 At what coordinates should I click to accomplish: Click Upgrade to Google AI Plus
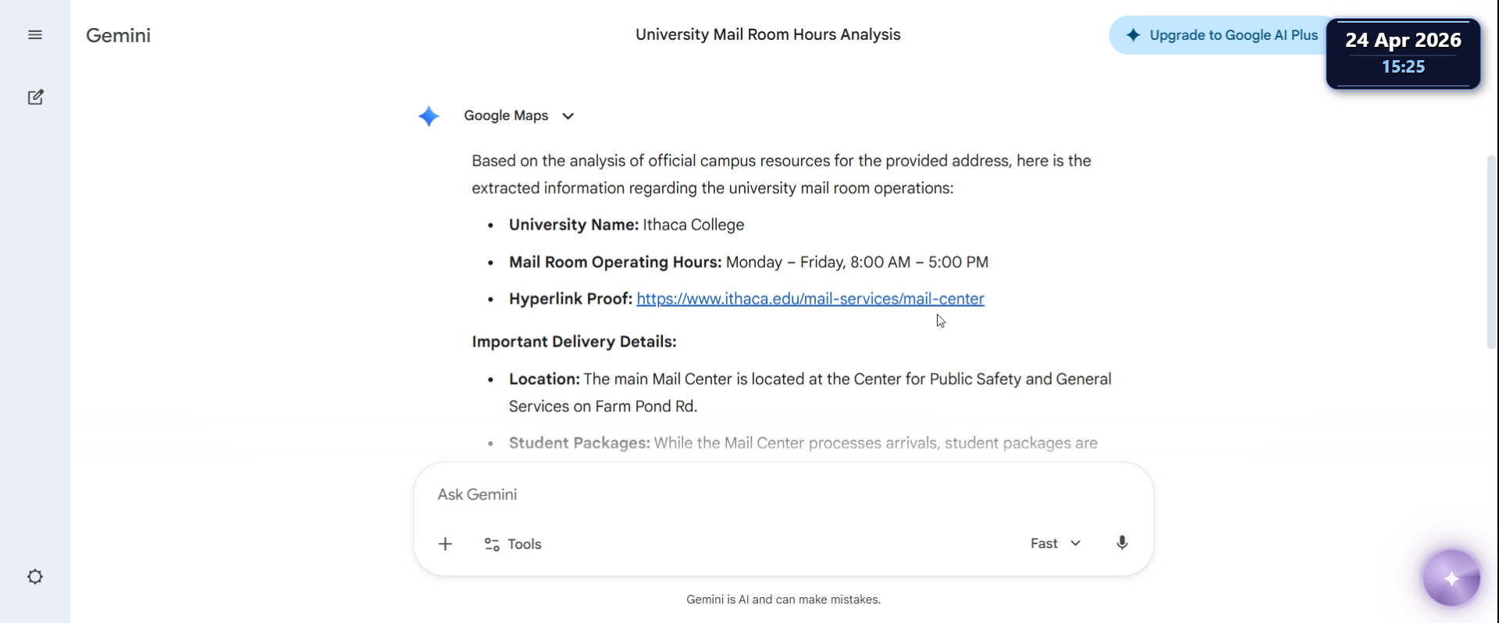click(1223, 35)
